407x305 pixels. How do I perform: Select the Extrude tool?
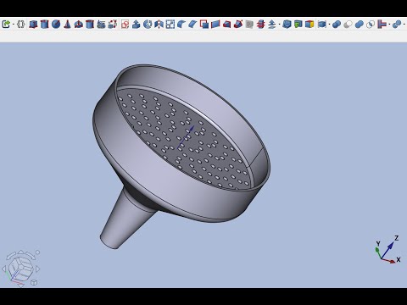click(x=137, y=25)
